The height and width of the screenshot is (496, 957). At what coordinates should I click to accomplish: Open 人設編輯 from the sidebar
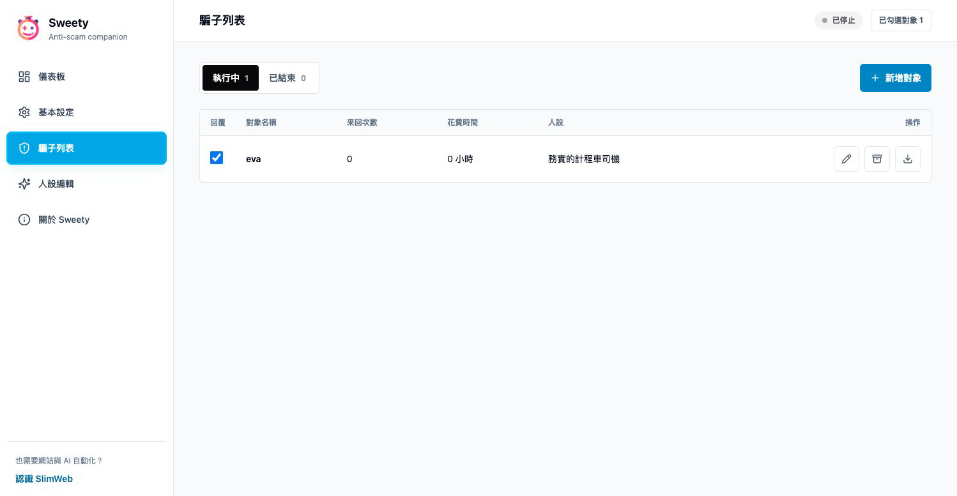pyautogui.click(x=86, y=184)
